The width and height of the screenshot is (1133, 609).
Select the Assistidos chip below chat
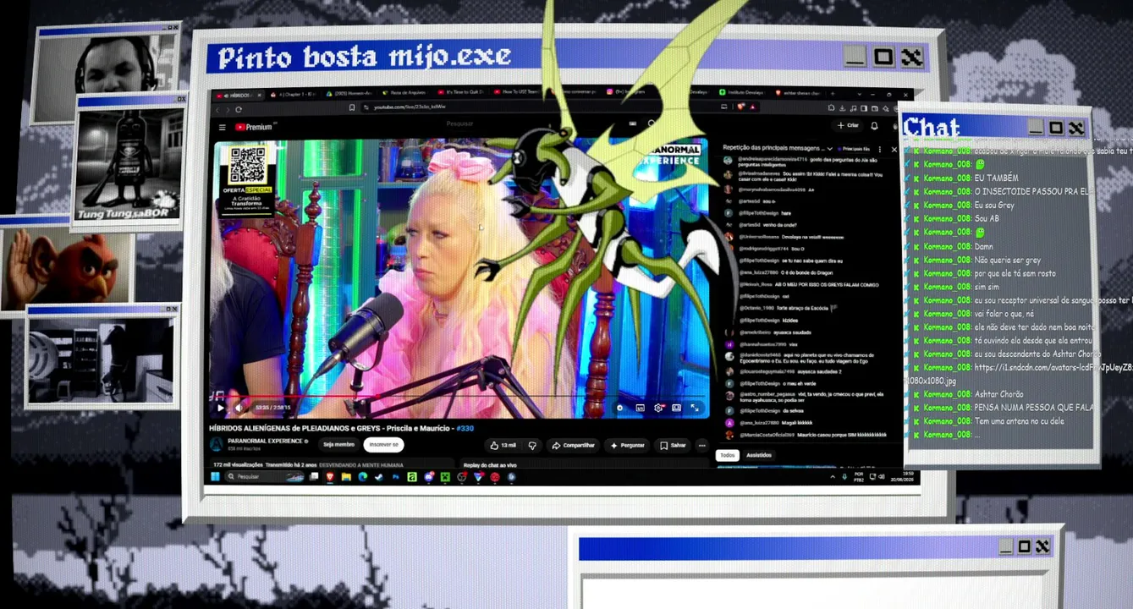tap(759, 455)
